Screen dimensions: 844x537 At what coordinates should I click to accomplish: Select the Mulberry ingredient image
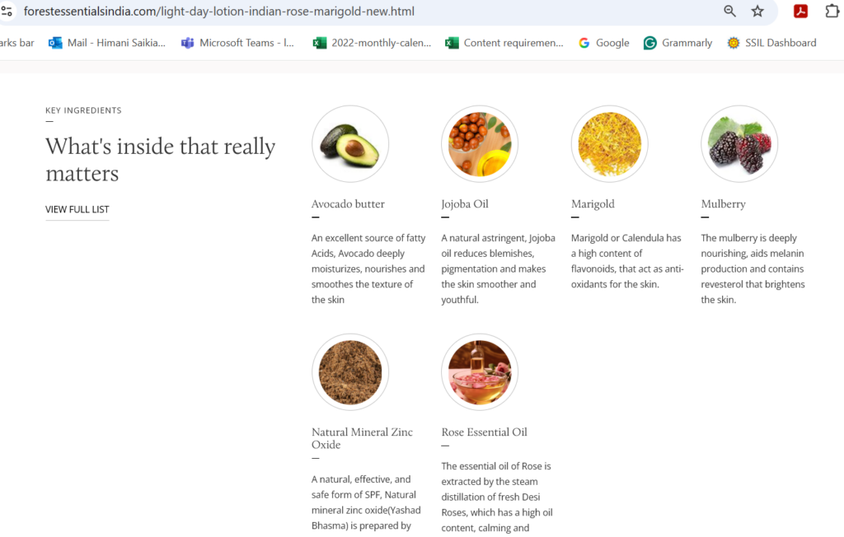739,144
